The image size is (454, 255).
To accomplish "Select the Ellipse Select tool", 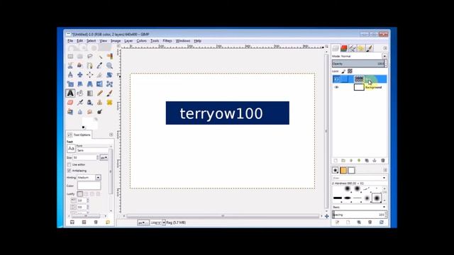I will coord(80,57).
